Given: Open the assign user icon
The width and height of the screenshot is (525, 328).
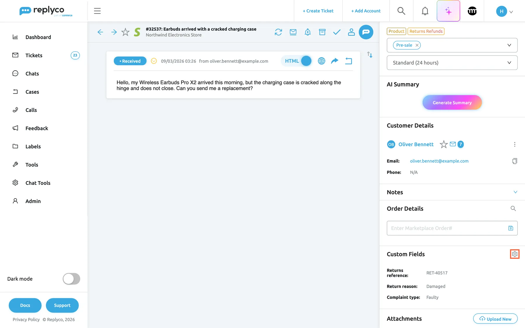Looking at the screenshot, I should [351, 32].
